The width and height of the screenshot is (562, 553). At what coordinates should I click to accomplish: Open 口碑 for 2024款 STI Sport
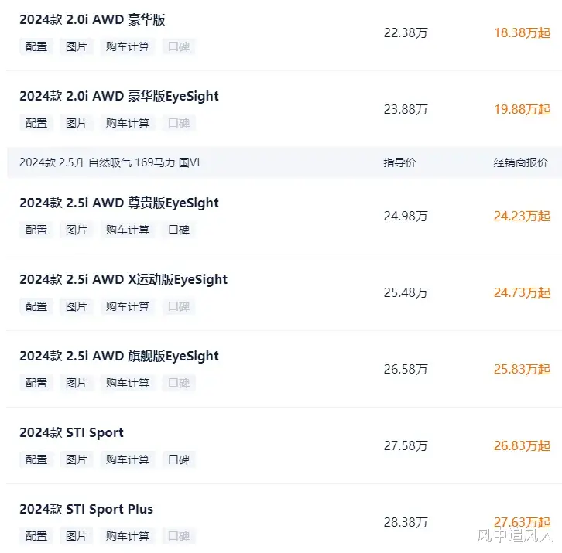(x=179, y=459)
